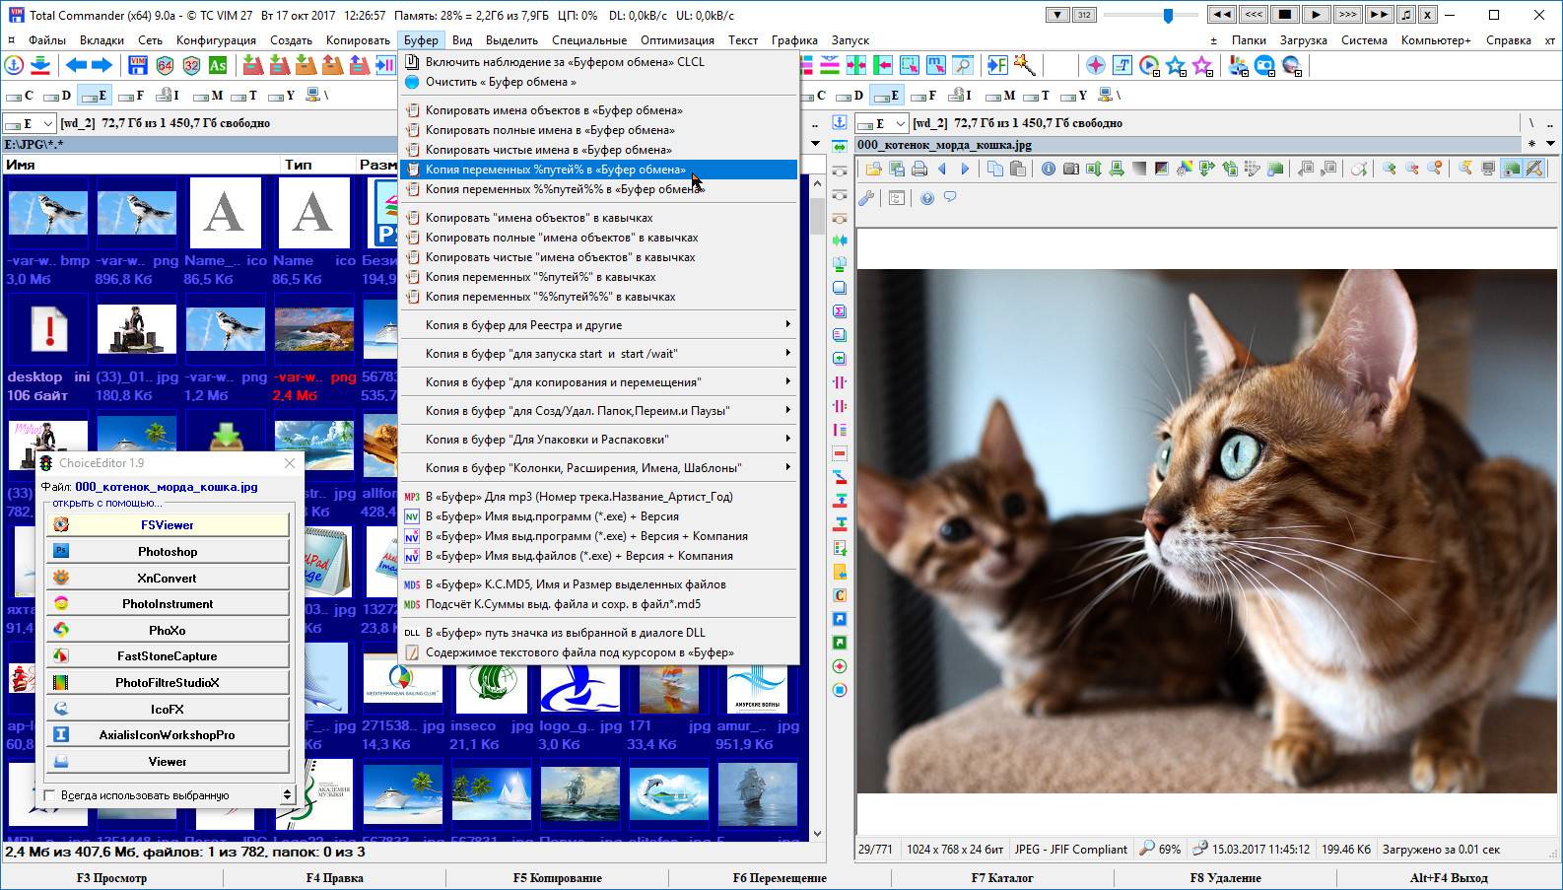Viewport: 1563px width, 890px height.
Task: Click the F8 Удаление button
Action: tap(1225, 877)
